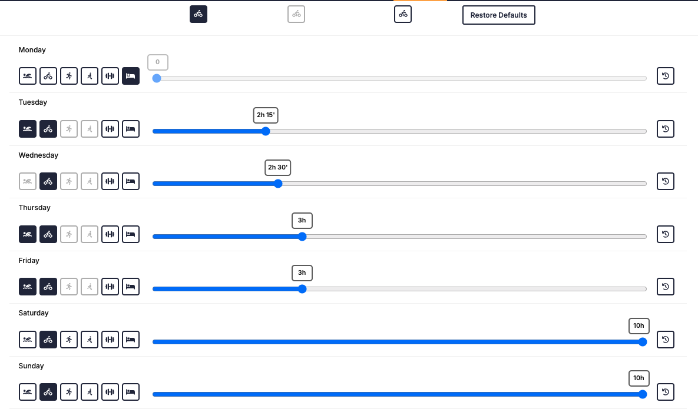Image resolution: width=698 pixels, height=409 pixels.
Task: Reset Thursday's duration with history icon
Action: 666,234
